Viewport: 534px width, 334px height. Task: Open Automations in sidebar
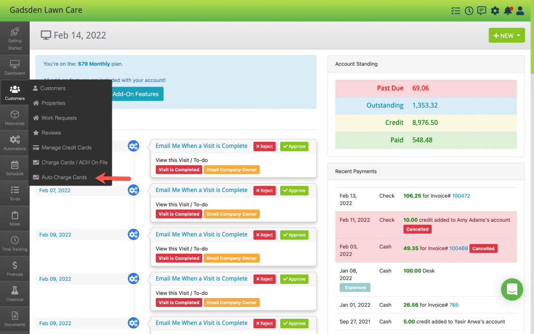coord(15,143)
